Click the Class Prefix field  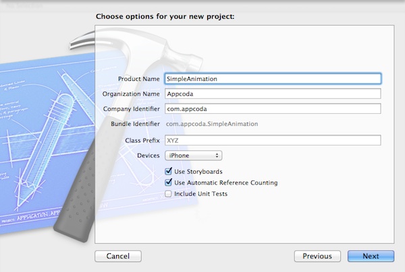tap(273, 140)
